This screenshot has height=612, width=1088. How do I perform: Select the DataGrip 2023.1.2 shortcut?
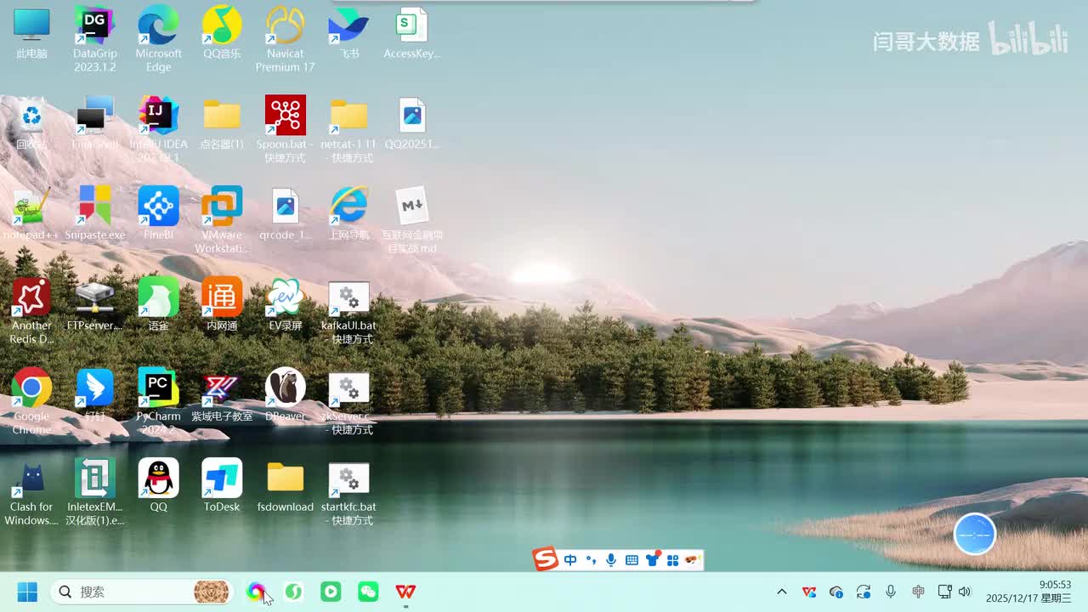point(94,39)
